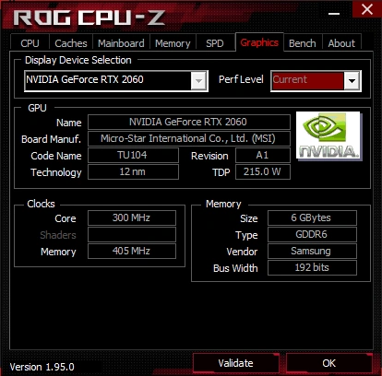
Task: Go to the Mainboard tab
Action: (121, 43)
